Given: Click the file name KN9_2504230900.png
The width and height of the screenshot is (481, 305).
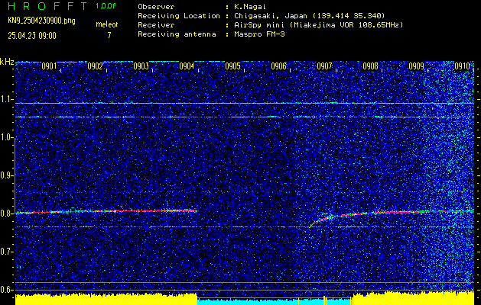Looking at the screenshot, I should 41,21.
